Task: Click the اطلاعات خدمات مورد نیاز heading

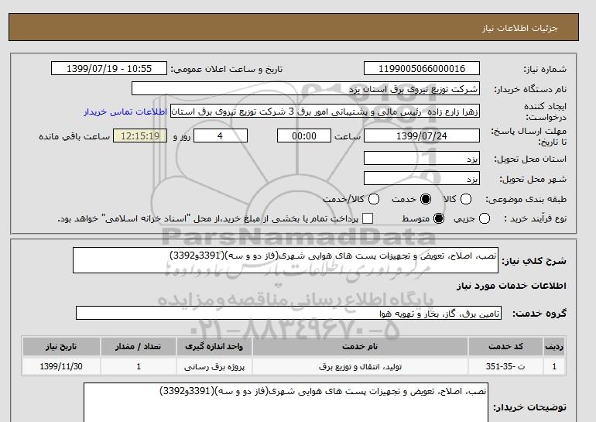Action: click(x=511, y=286)
